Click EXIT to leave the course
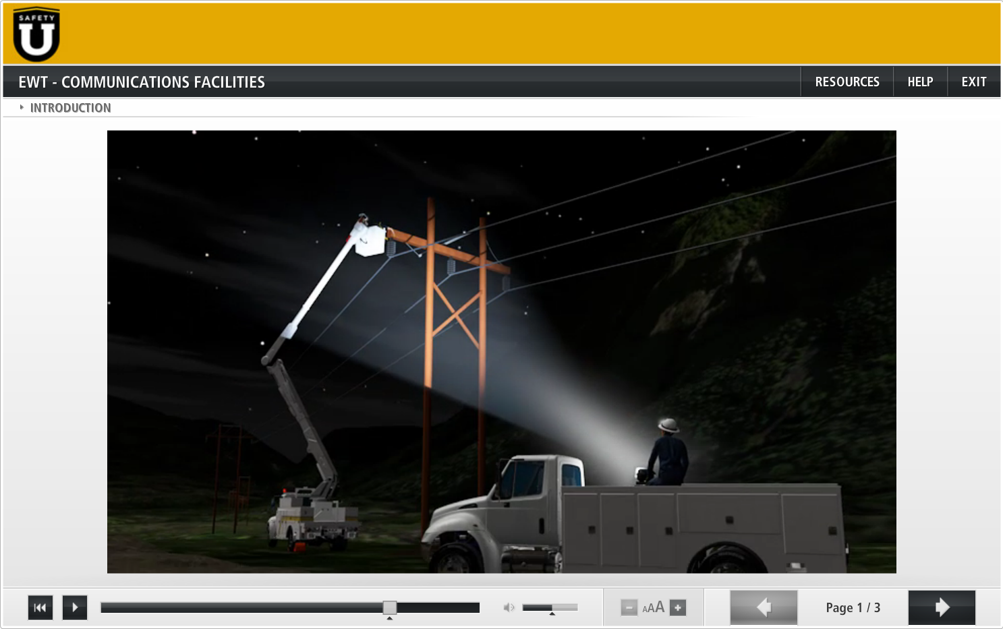 pyautogui.click(x=973, y=81)
